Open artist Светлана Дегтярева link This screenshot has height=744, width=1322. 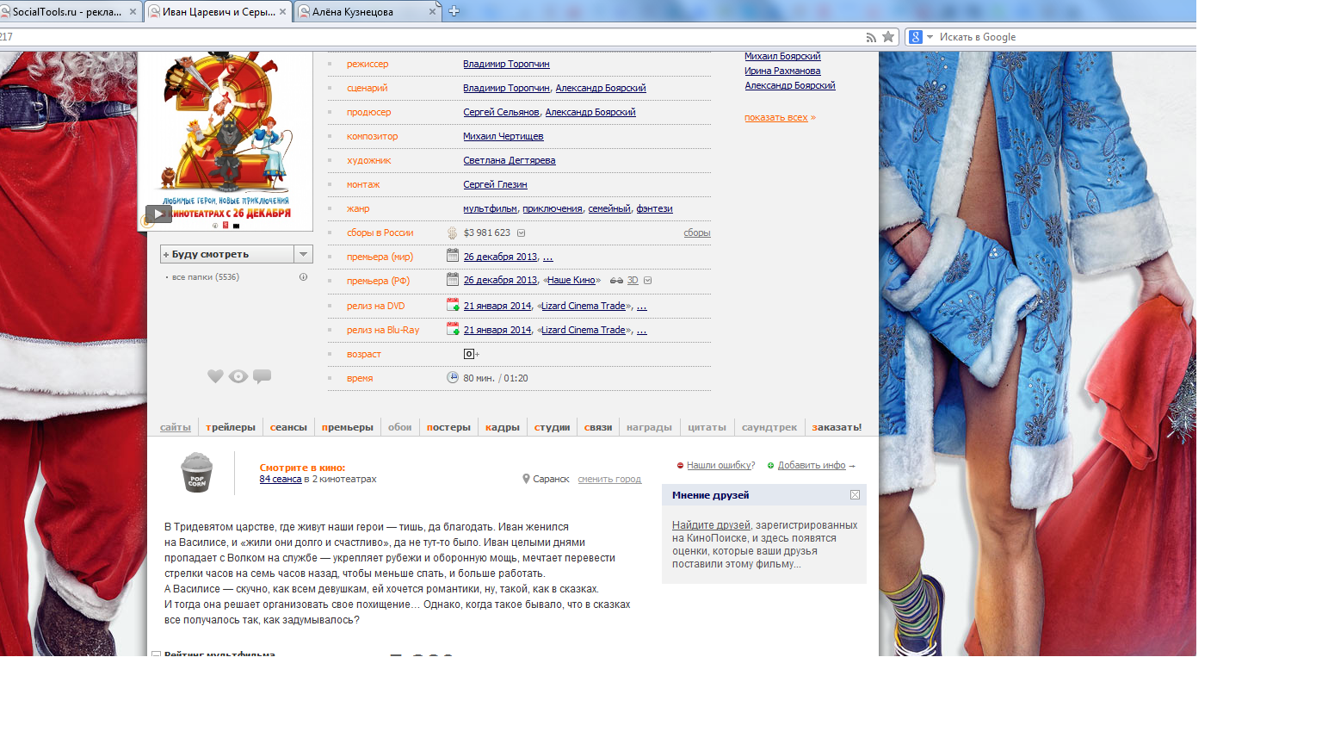point(510,160)
